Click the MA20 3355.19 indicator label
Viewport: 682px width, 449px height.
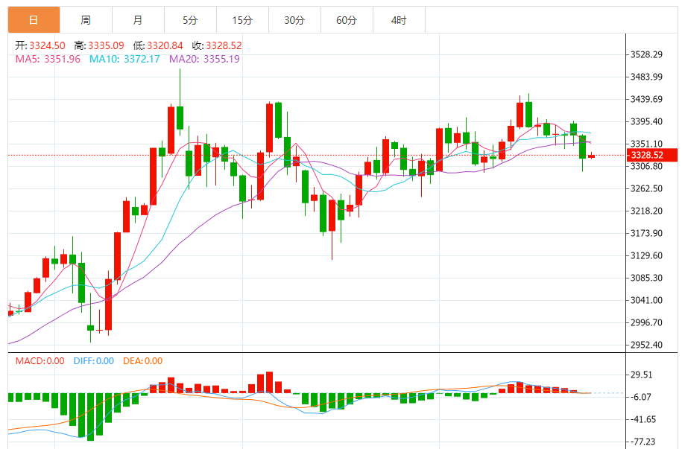[204, 59]
